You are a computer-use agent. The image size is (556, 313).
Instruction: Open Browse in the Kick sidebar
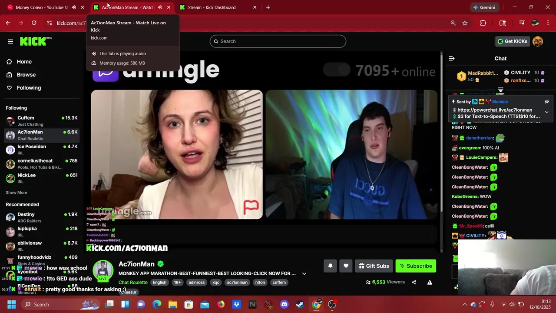click(26, 75)
